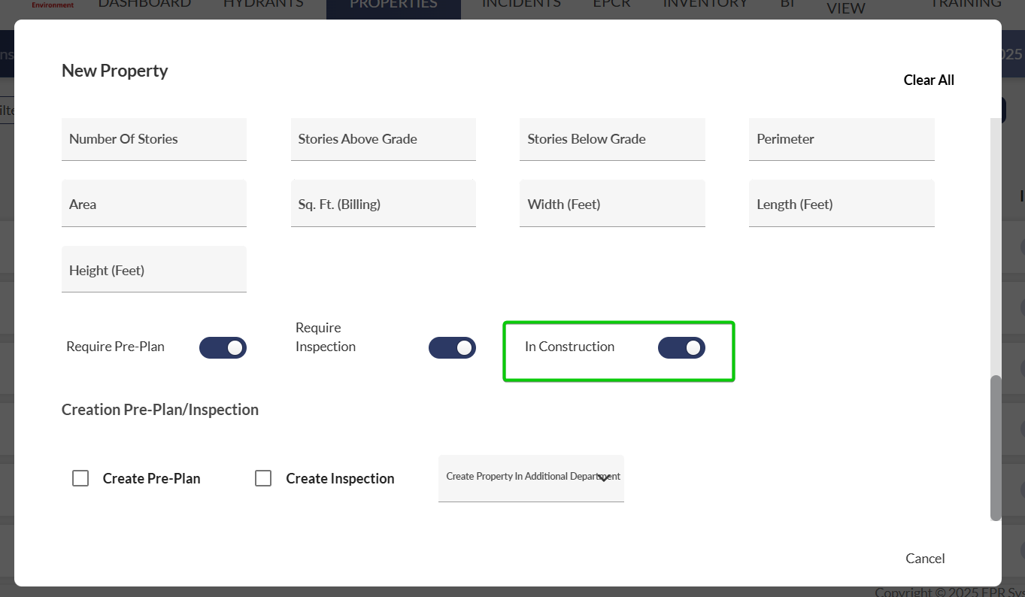Open Create Property In Additional Department dropdown
The image size is (1025, 597).
click(531, 477)
